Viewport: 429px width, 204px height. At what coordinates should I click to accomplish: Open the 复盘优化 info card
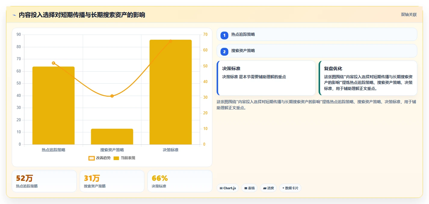[x=368, y=78]
